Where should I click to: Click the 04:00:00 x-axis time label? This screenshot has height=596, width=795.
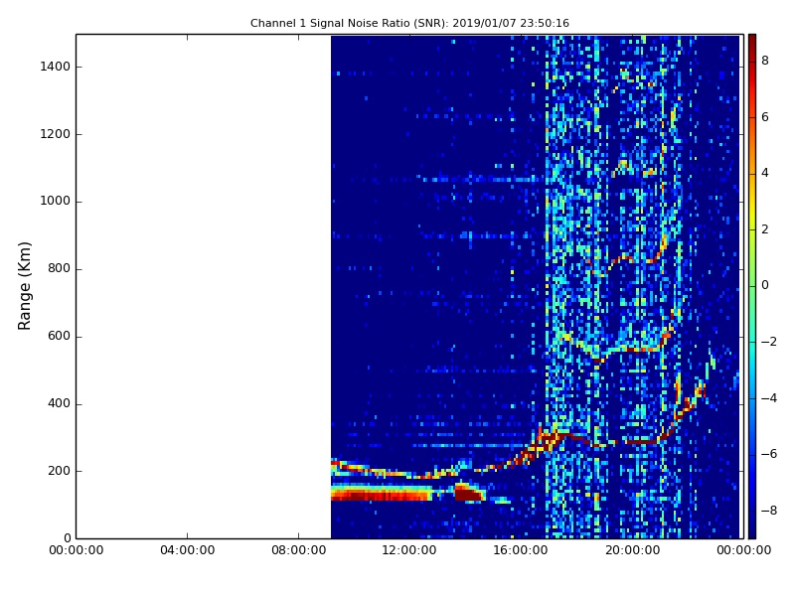[187, 550]
